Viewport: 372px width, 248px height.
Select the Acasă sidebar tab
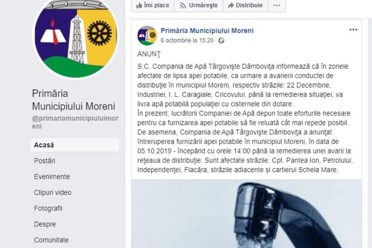75,145
